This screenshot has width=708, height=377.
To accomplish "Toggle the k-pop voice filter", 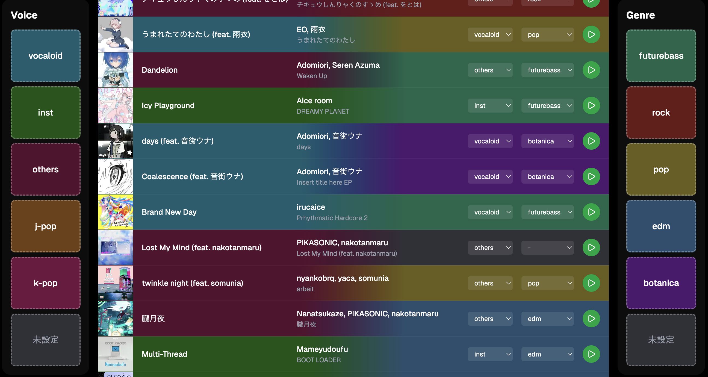I will point(45,283).
